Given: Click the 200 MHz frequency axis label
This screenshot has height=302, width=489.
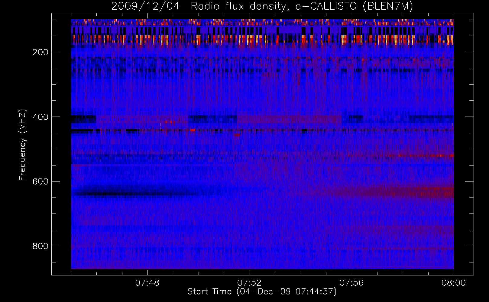Looking at the screenshot, I should 40,52.
